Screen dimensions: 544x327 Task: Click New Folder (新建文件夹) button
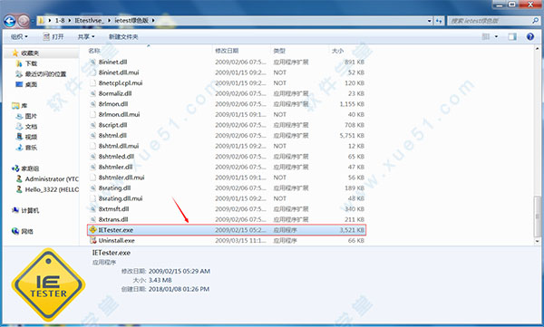(x=123, y=36)
